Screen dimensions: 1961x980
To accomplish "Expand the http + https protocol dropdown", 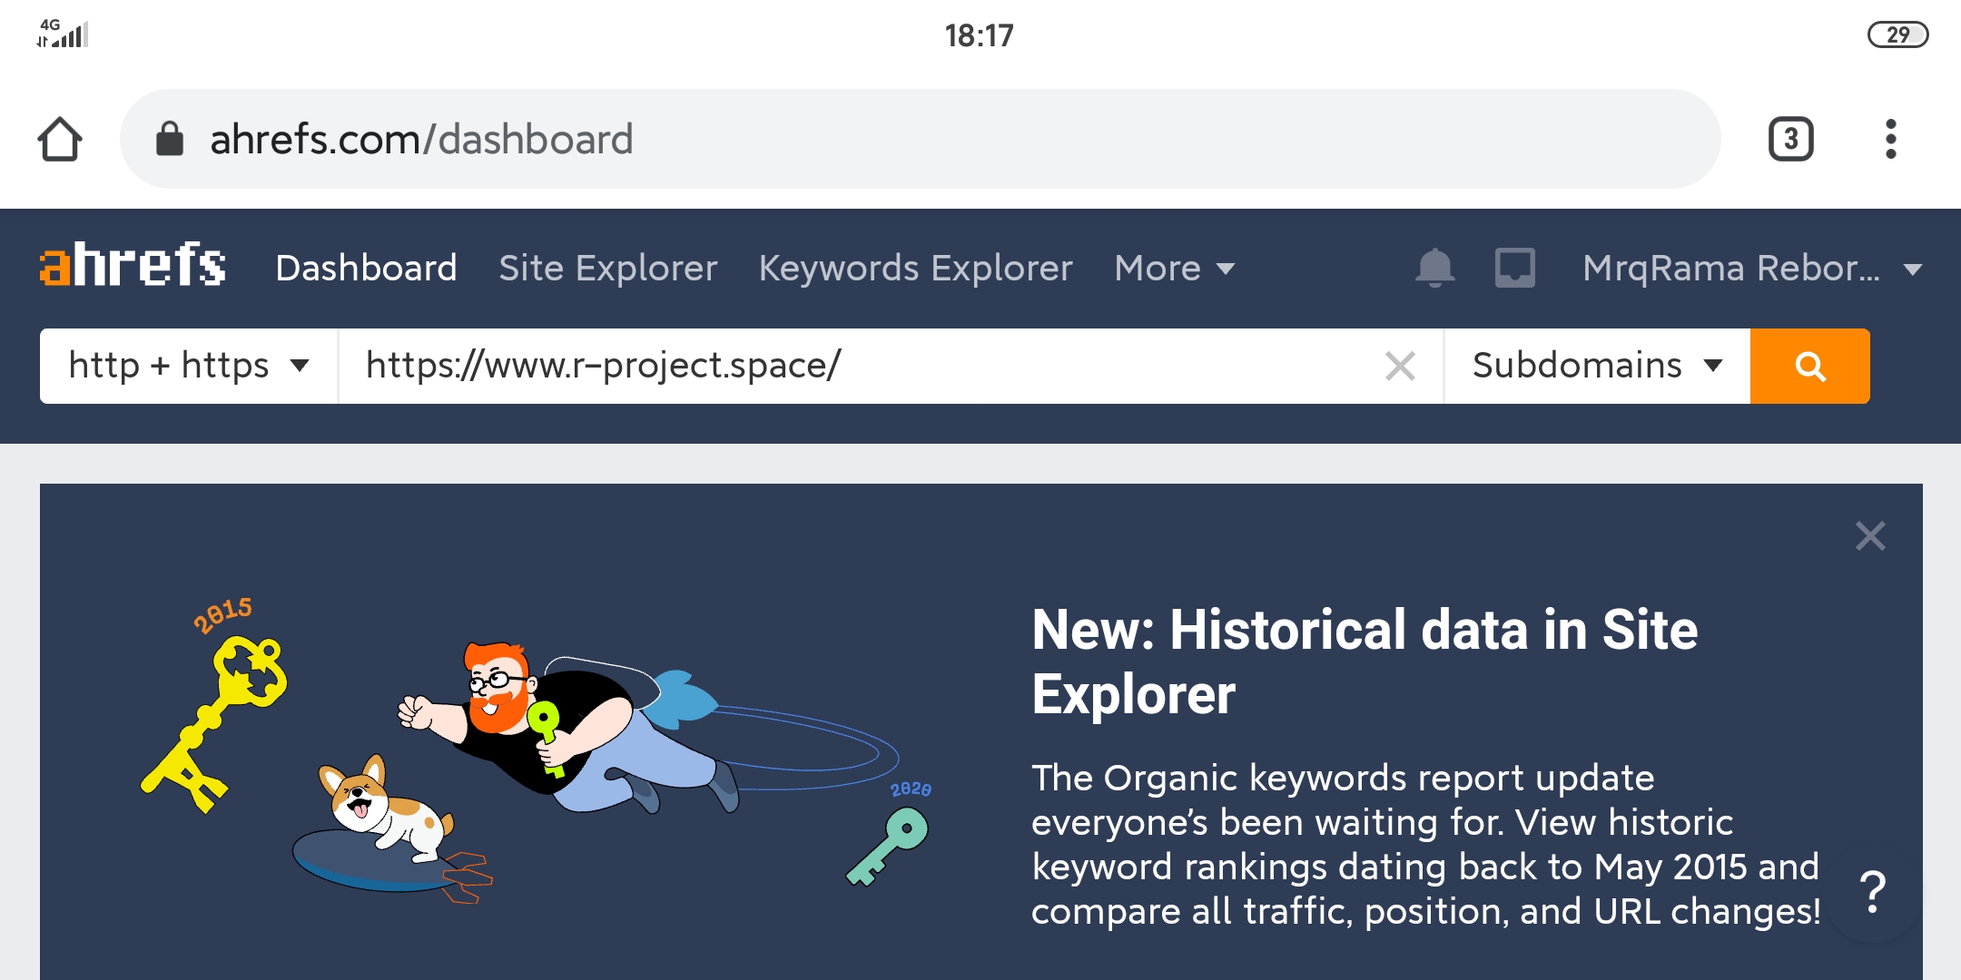I will pos(189,367).
